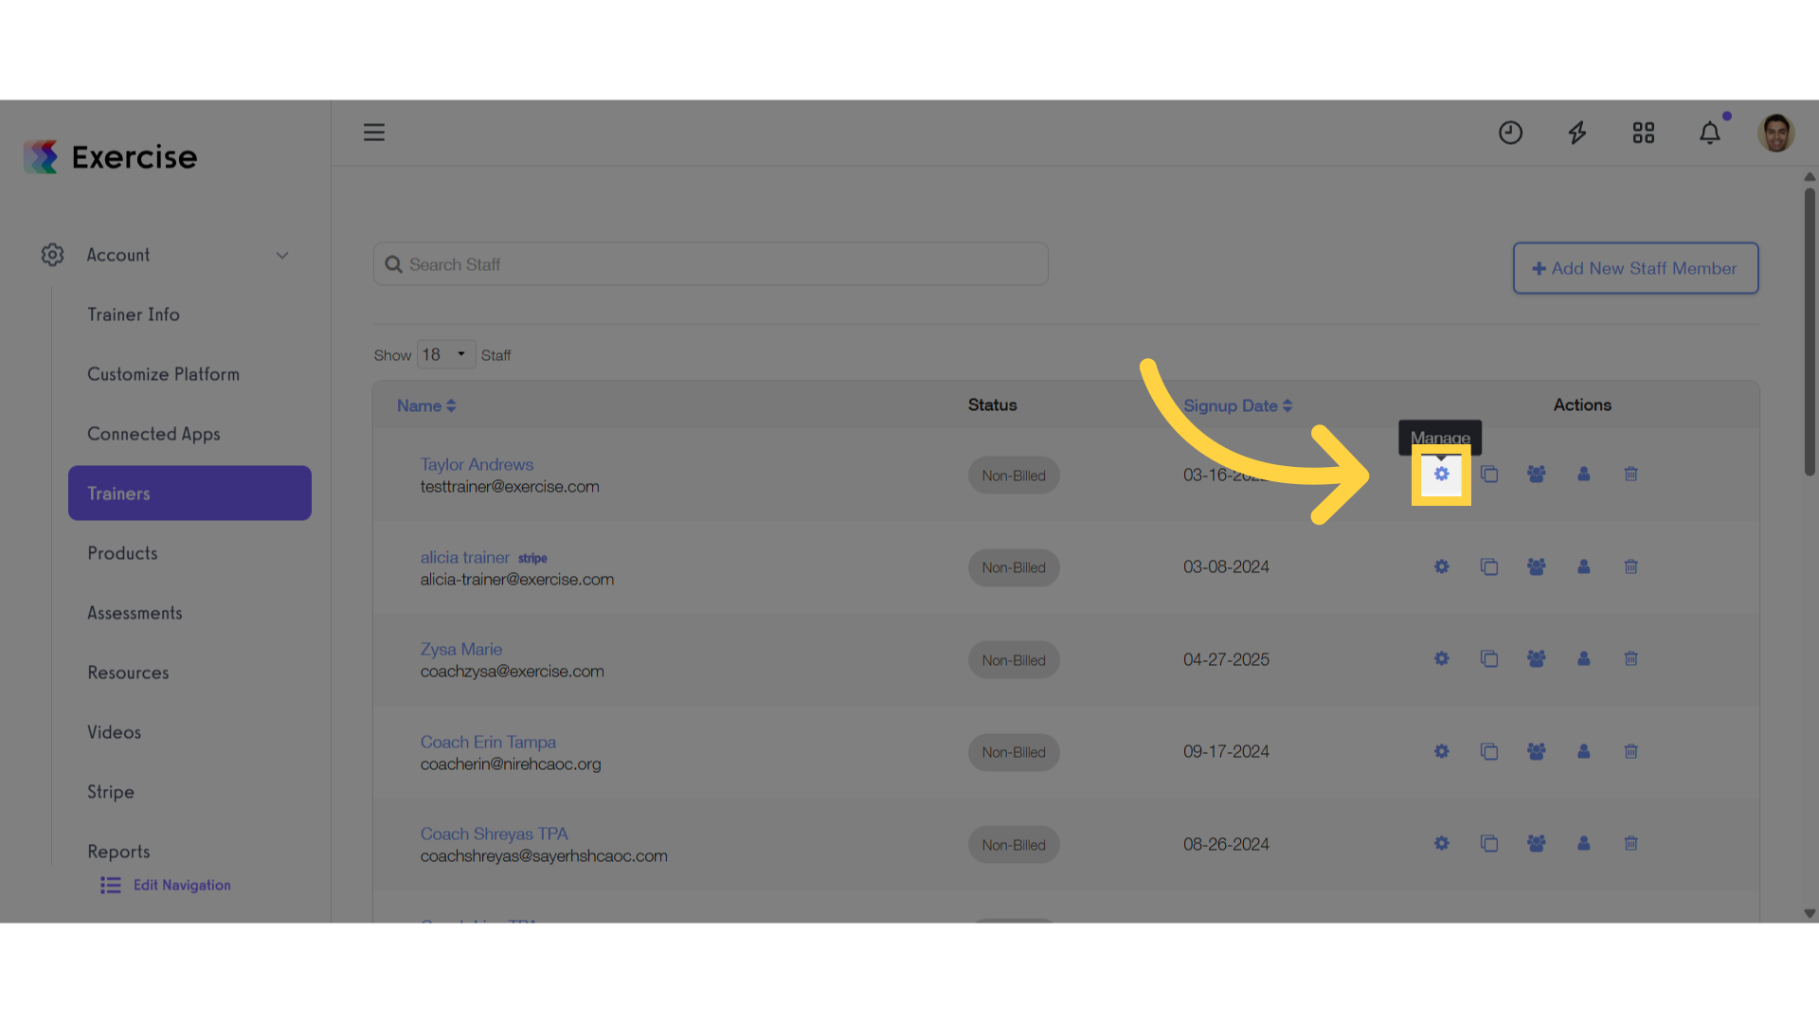Open the clock history icon
1819x1023 pixels.
tap(1511, 133)
